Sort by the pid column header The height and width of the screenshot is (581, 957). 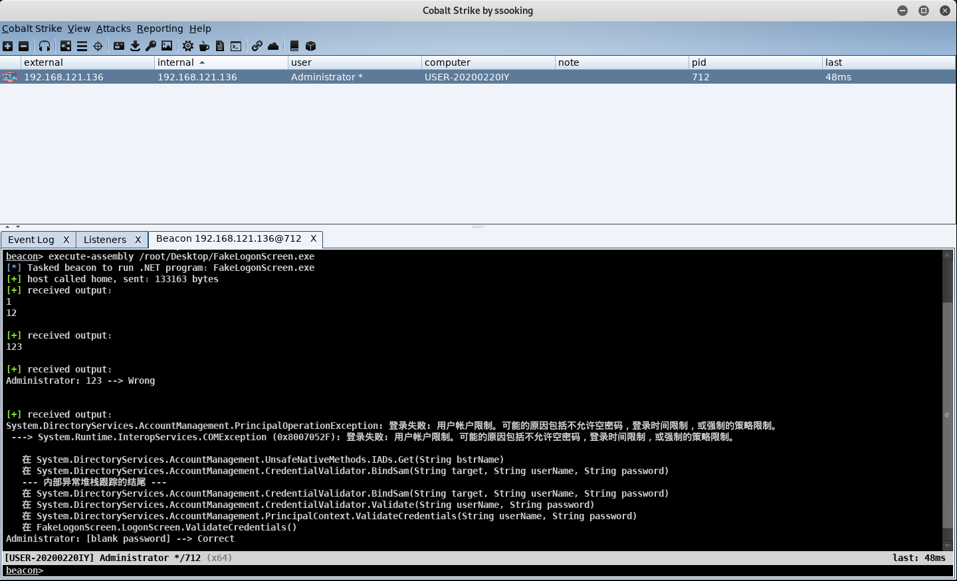click(x=755, y=62)
